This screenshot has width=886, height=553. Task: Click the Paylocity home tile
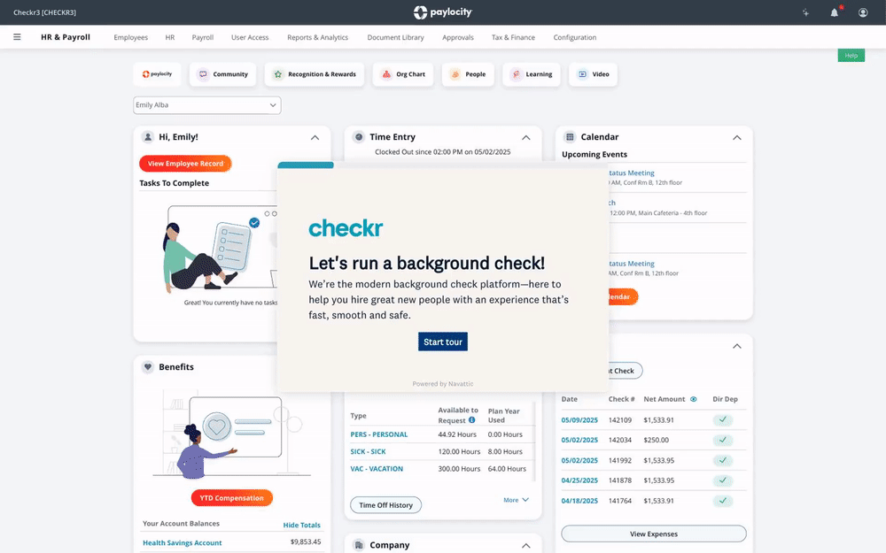click(157, 74)
